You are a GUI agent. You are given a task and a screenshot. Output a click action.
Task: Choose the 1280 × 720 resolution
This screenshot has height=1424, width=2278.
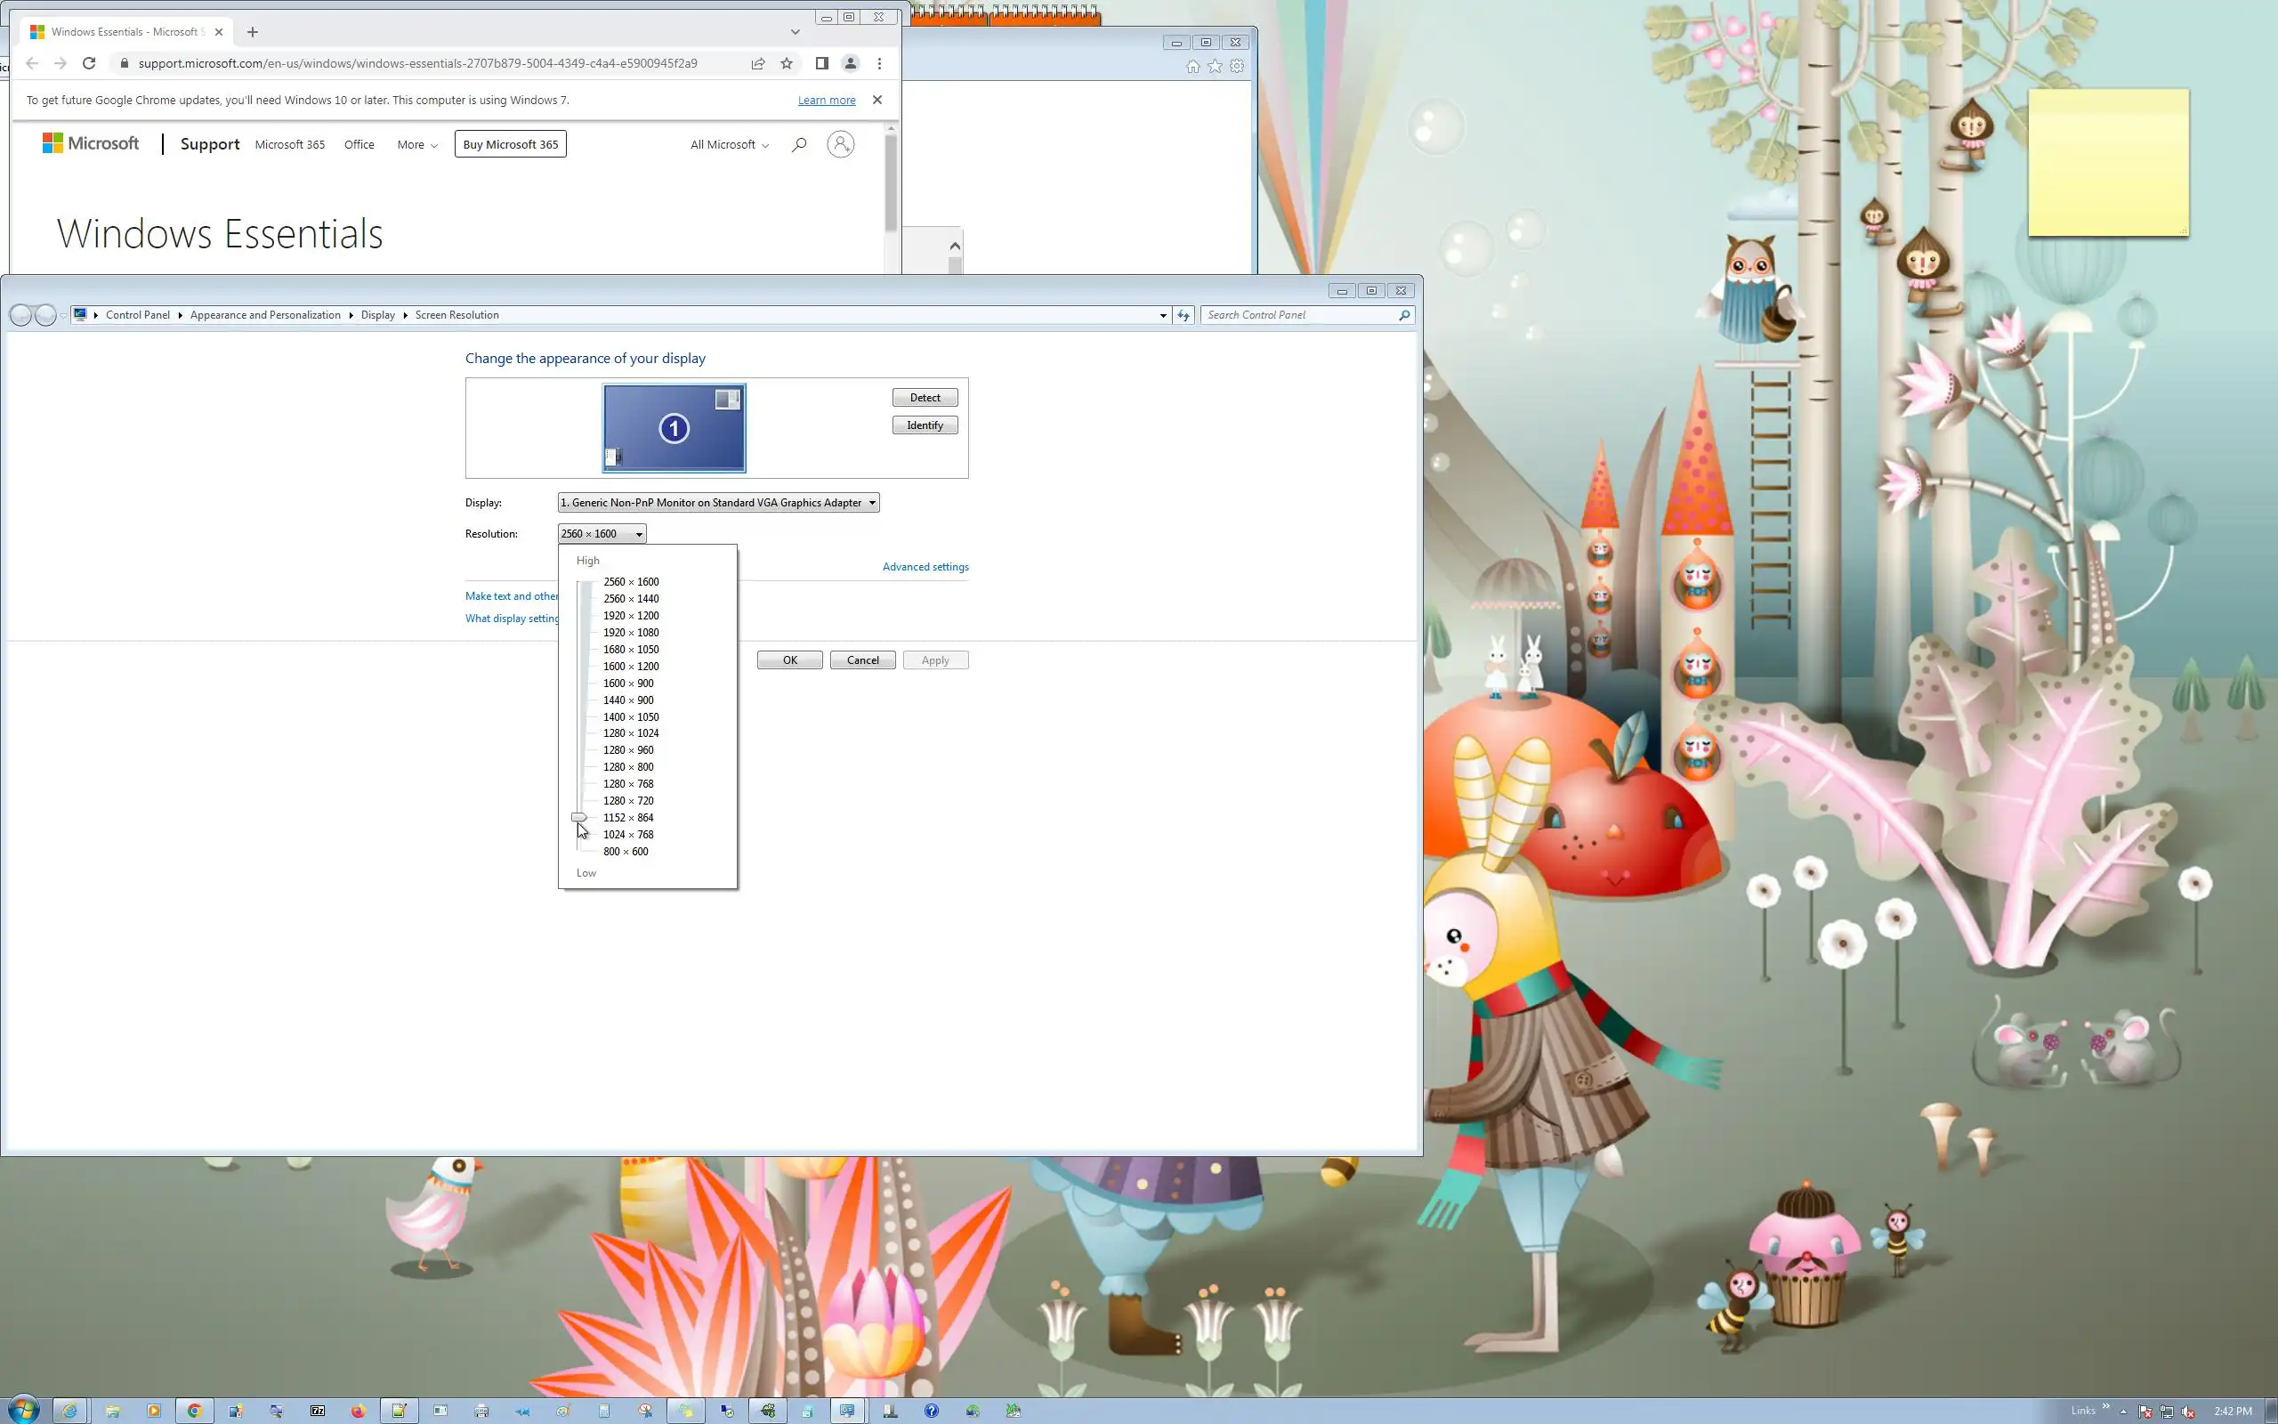628,800
